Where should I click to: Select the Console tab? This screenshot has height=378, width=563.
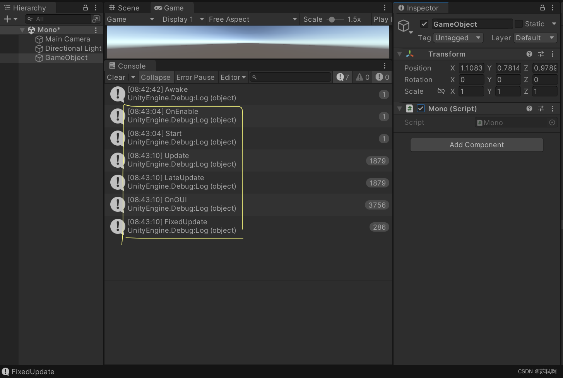coord(130,65)
